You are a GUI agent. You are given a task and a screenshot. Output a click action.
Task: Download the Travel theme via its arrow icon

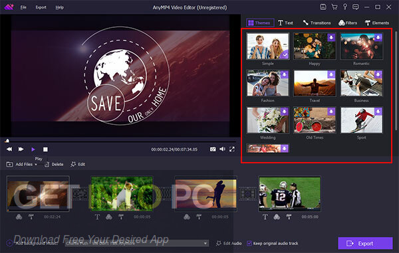[x=331, y=74]
